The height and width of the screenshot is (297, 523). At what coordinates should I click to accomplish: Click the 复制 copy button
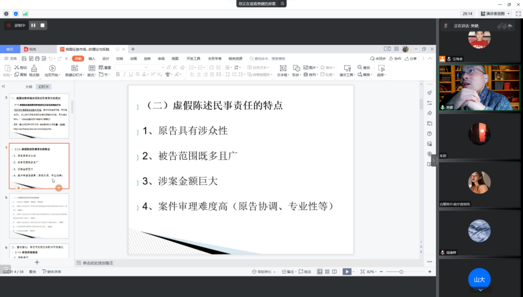(x=20, y=74)
